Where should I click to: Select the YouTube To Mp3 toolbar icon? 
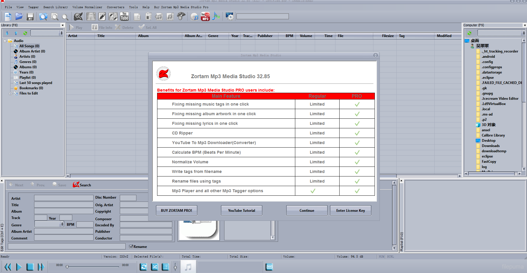point(205,17)
